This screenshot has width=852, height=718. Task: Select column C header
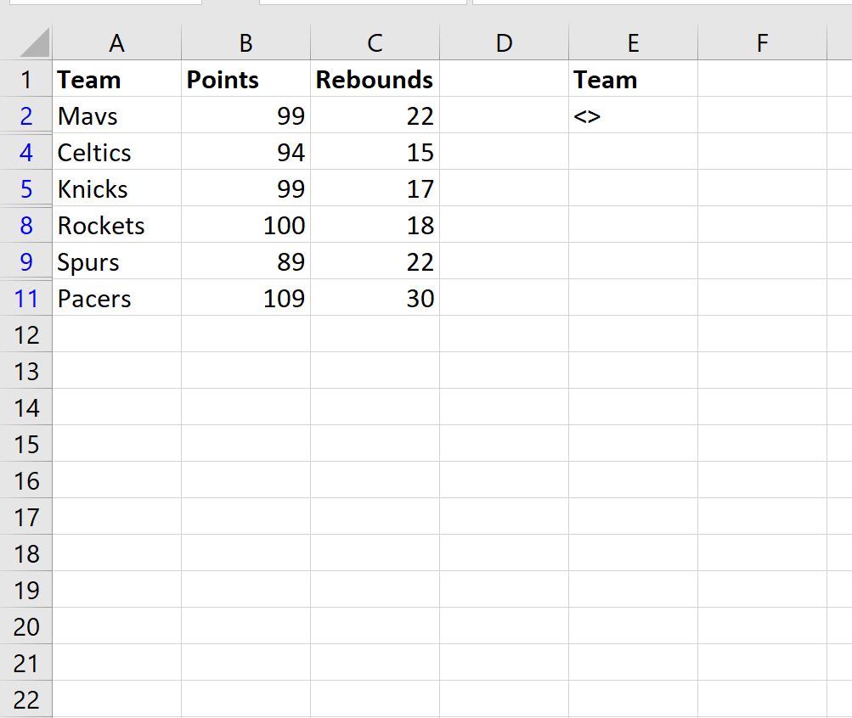pyautogui.click(x=374, y=42)
